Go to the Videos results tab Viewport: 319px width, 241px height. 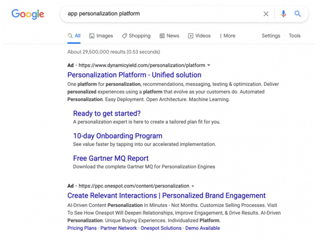pos(199,36)
